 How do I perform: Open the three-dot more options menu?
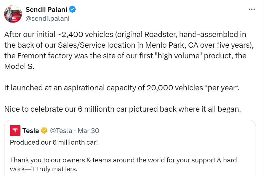[x=251, y=9]
